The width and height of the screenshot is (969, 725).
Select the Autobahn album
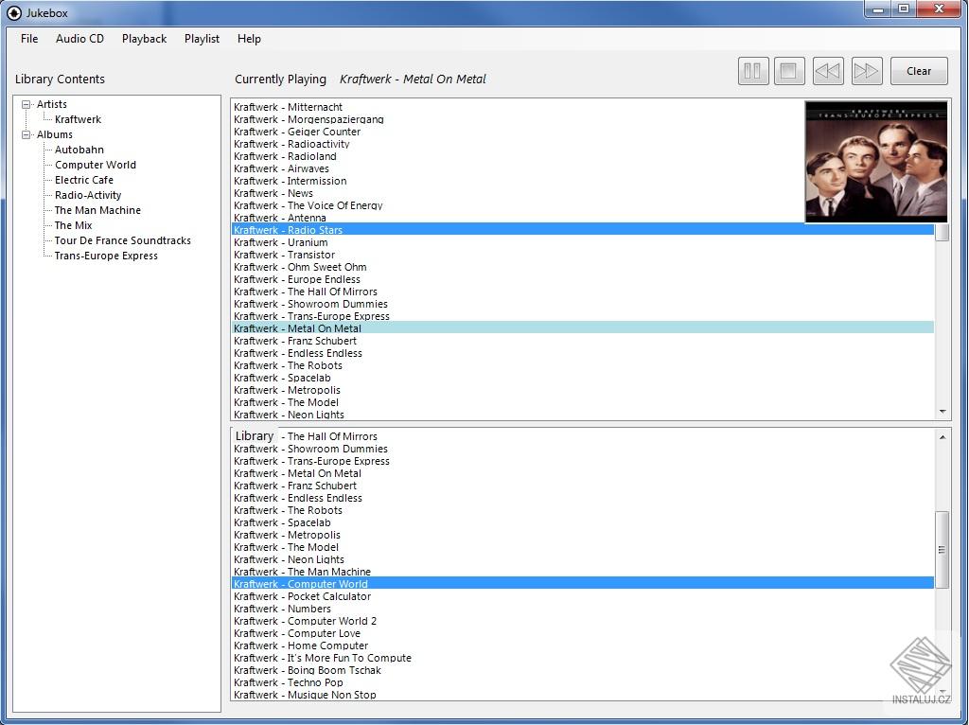(x=79, y=150)
